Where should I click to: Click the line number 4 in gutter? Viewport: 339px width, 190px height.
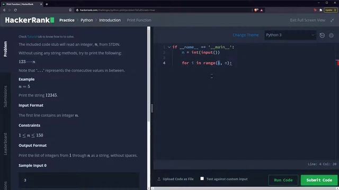[x=164, y=63]
